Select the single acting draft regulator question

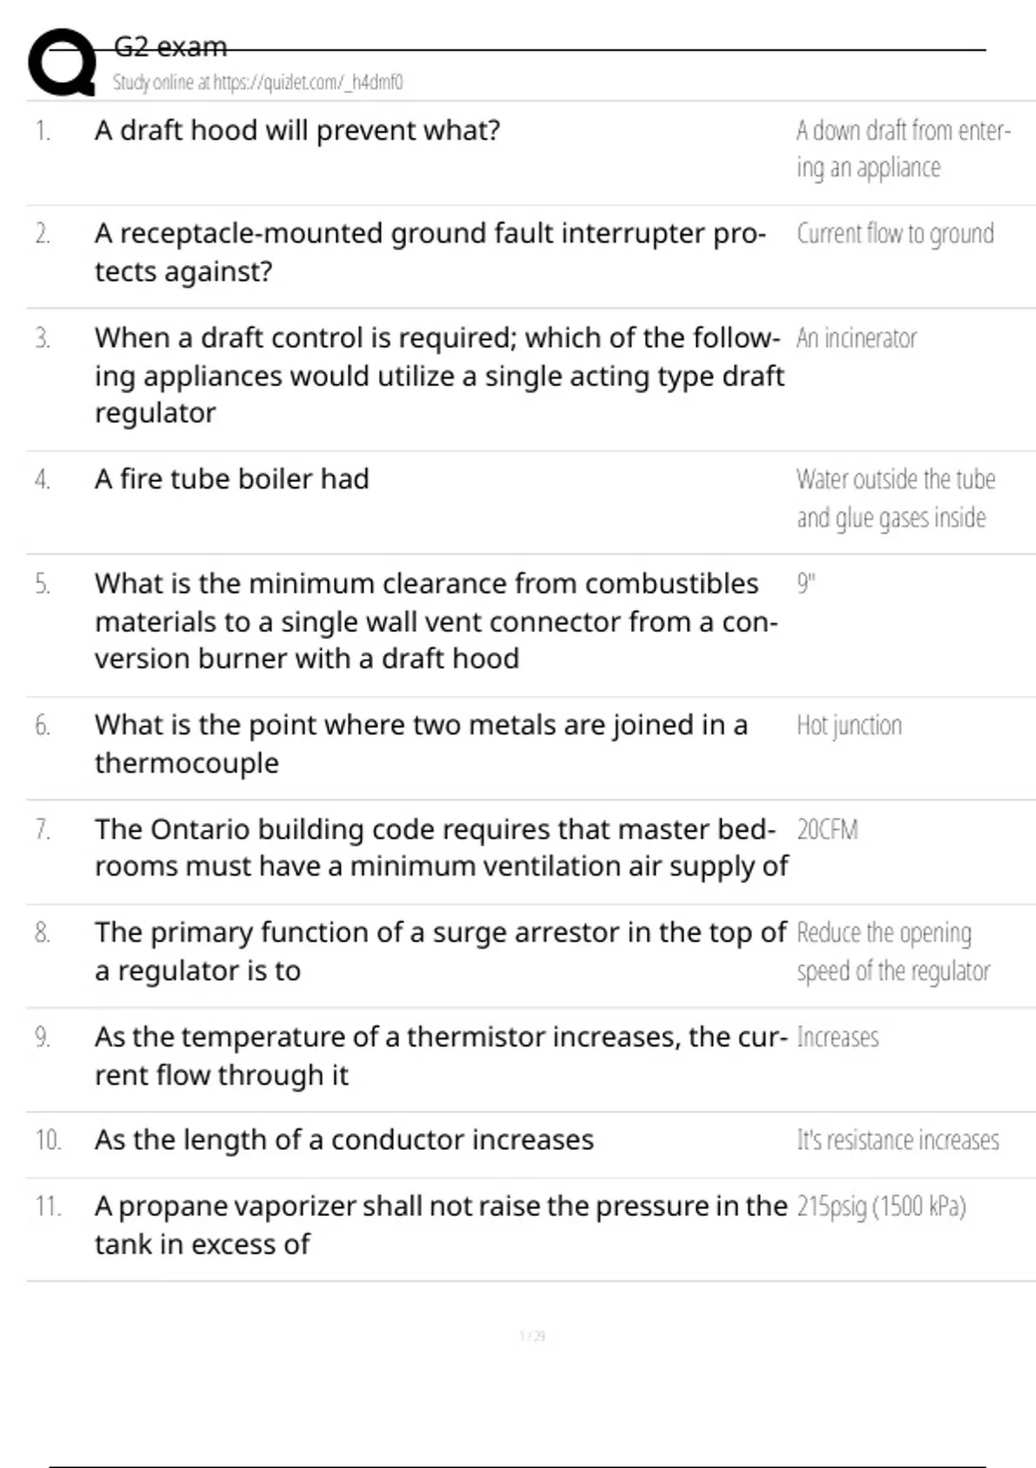[x=439, y=375]
